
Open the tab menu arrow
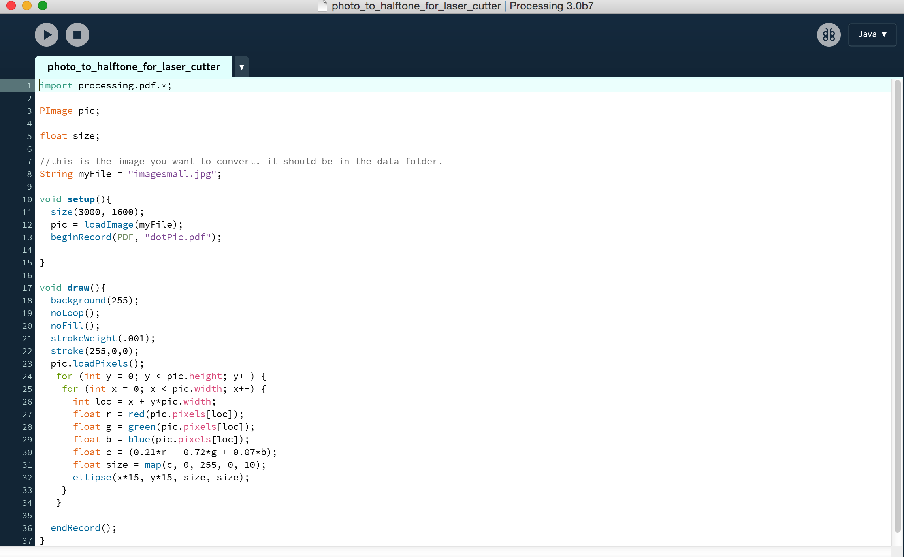click(x=241, y=67)
